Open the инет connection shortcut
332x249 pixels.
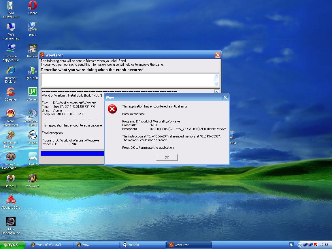(33, 29)
